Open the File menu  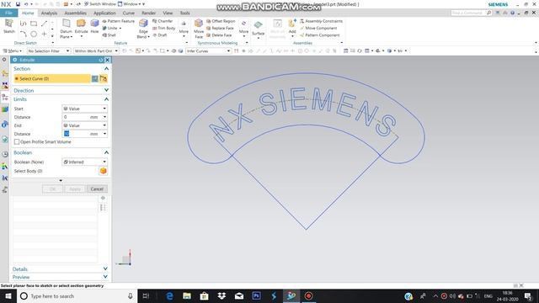[8, 13]
